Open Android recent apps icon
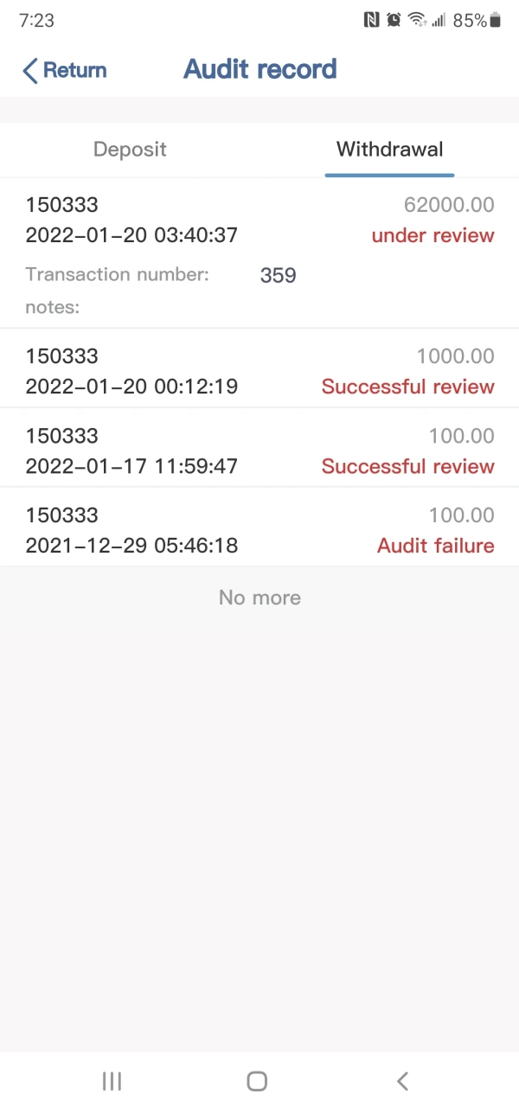Image resolution: width=519 pixels, height=1113 pixels. coord(112,1080)
